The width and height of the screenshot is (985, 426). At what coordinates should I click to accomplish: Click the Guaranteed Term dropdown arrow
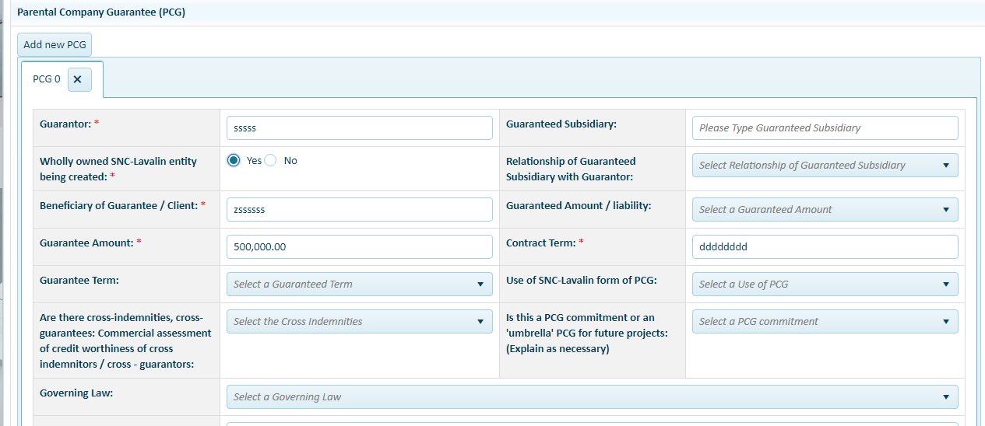[480, 285]
